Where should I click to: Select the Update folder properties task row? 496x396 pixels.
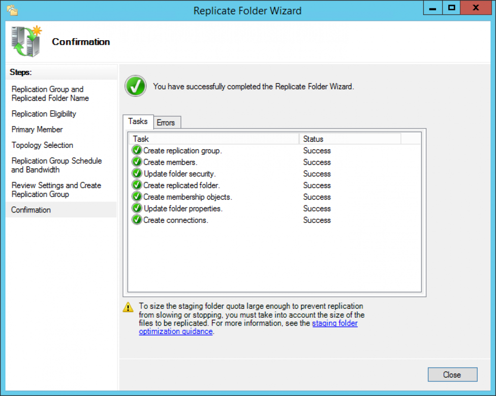click(x=183, y=208)
